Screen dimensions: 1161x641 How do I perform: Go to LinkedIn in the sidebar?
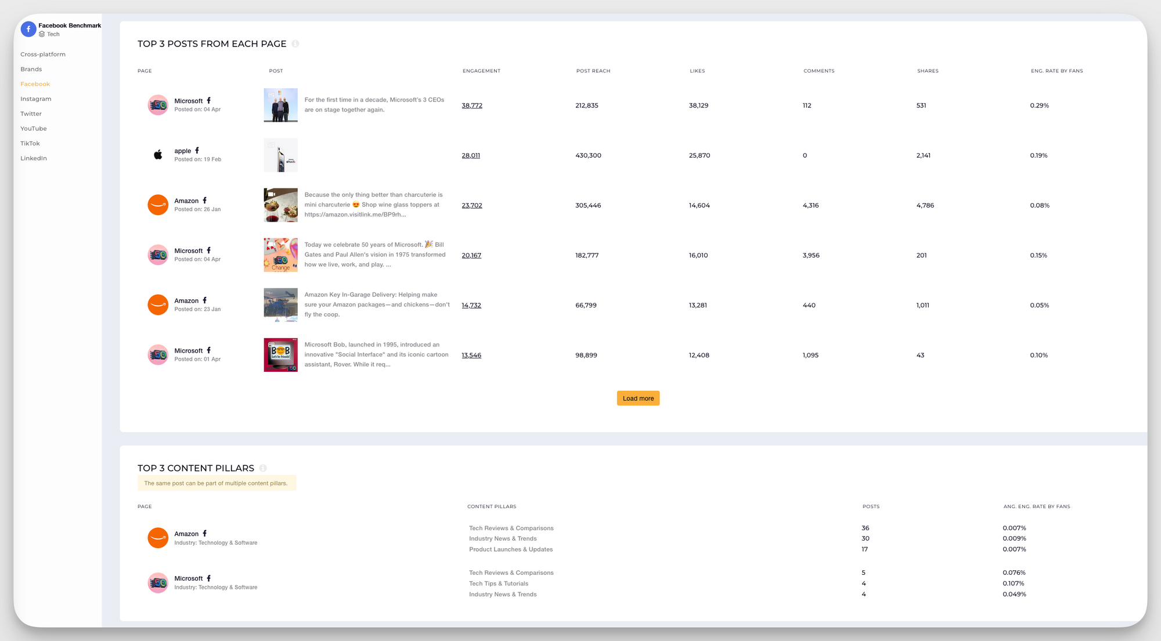[x=34, y=158]
